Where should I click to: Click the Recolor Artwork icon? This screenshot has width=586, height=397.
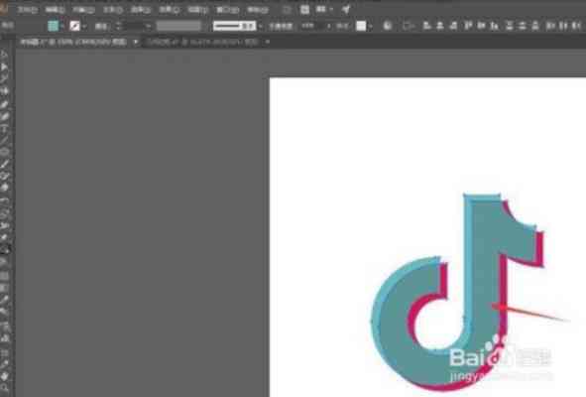click(388, 26)
